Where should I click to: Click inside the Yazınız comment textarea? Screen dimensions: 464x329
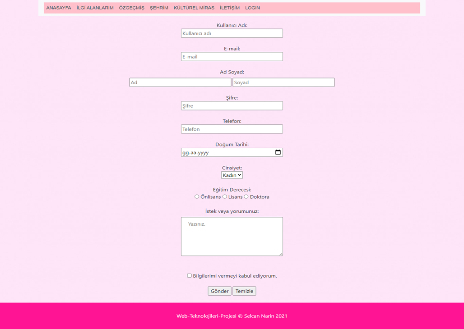pyautogui.click(x=232, y=236)
